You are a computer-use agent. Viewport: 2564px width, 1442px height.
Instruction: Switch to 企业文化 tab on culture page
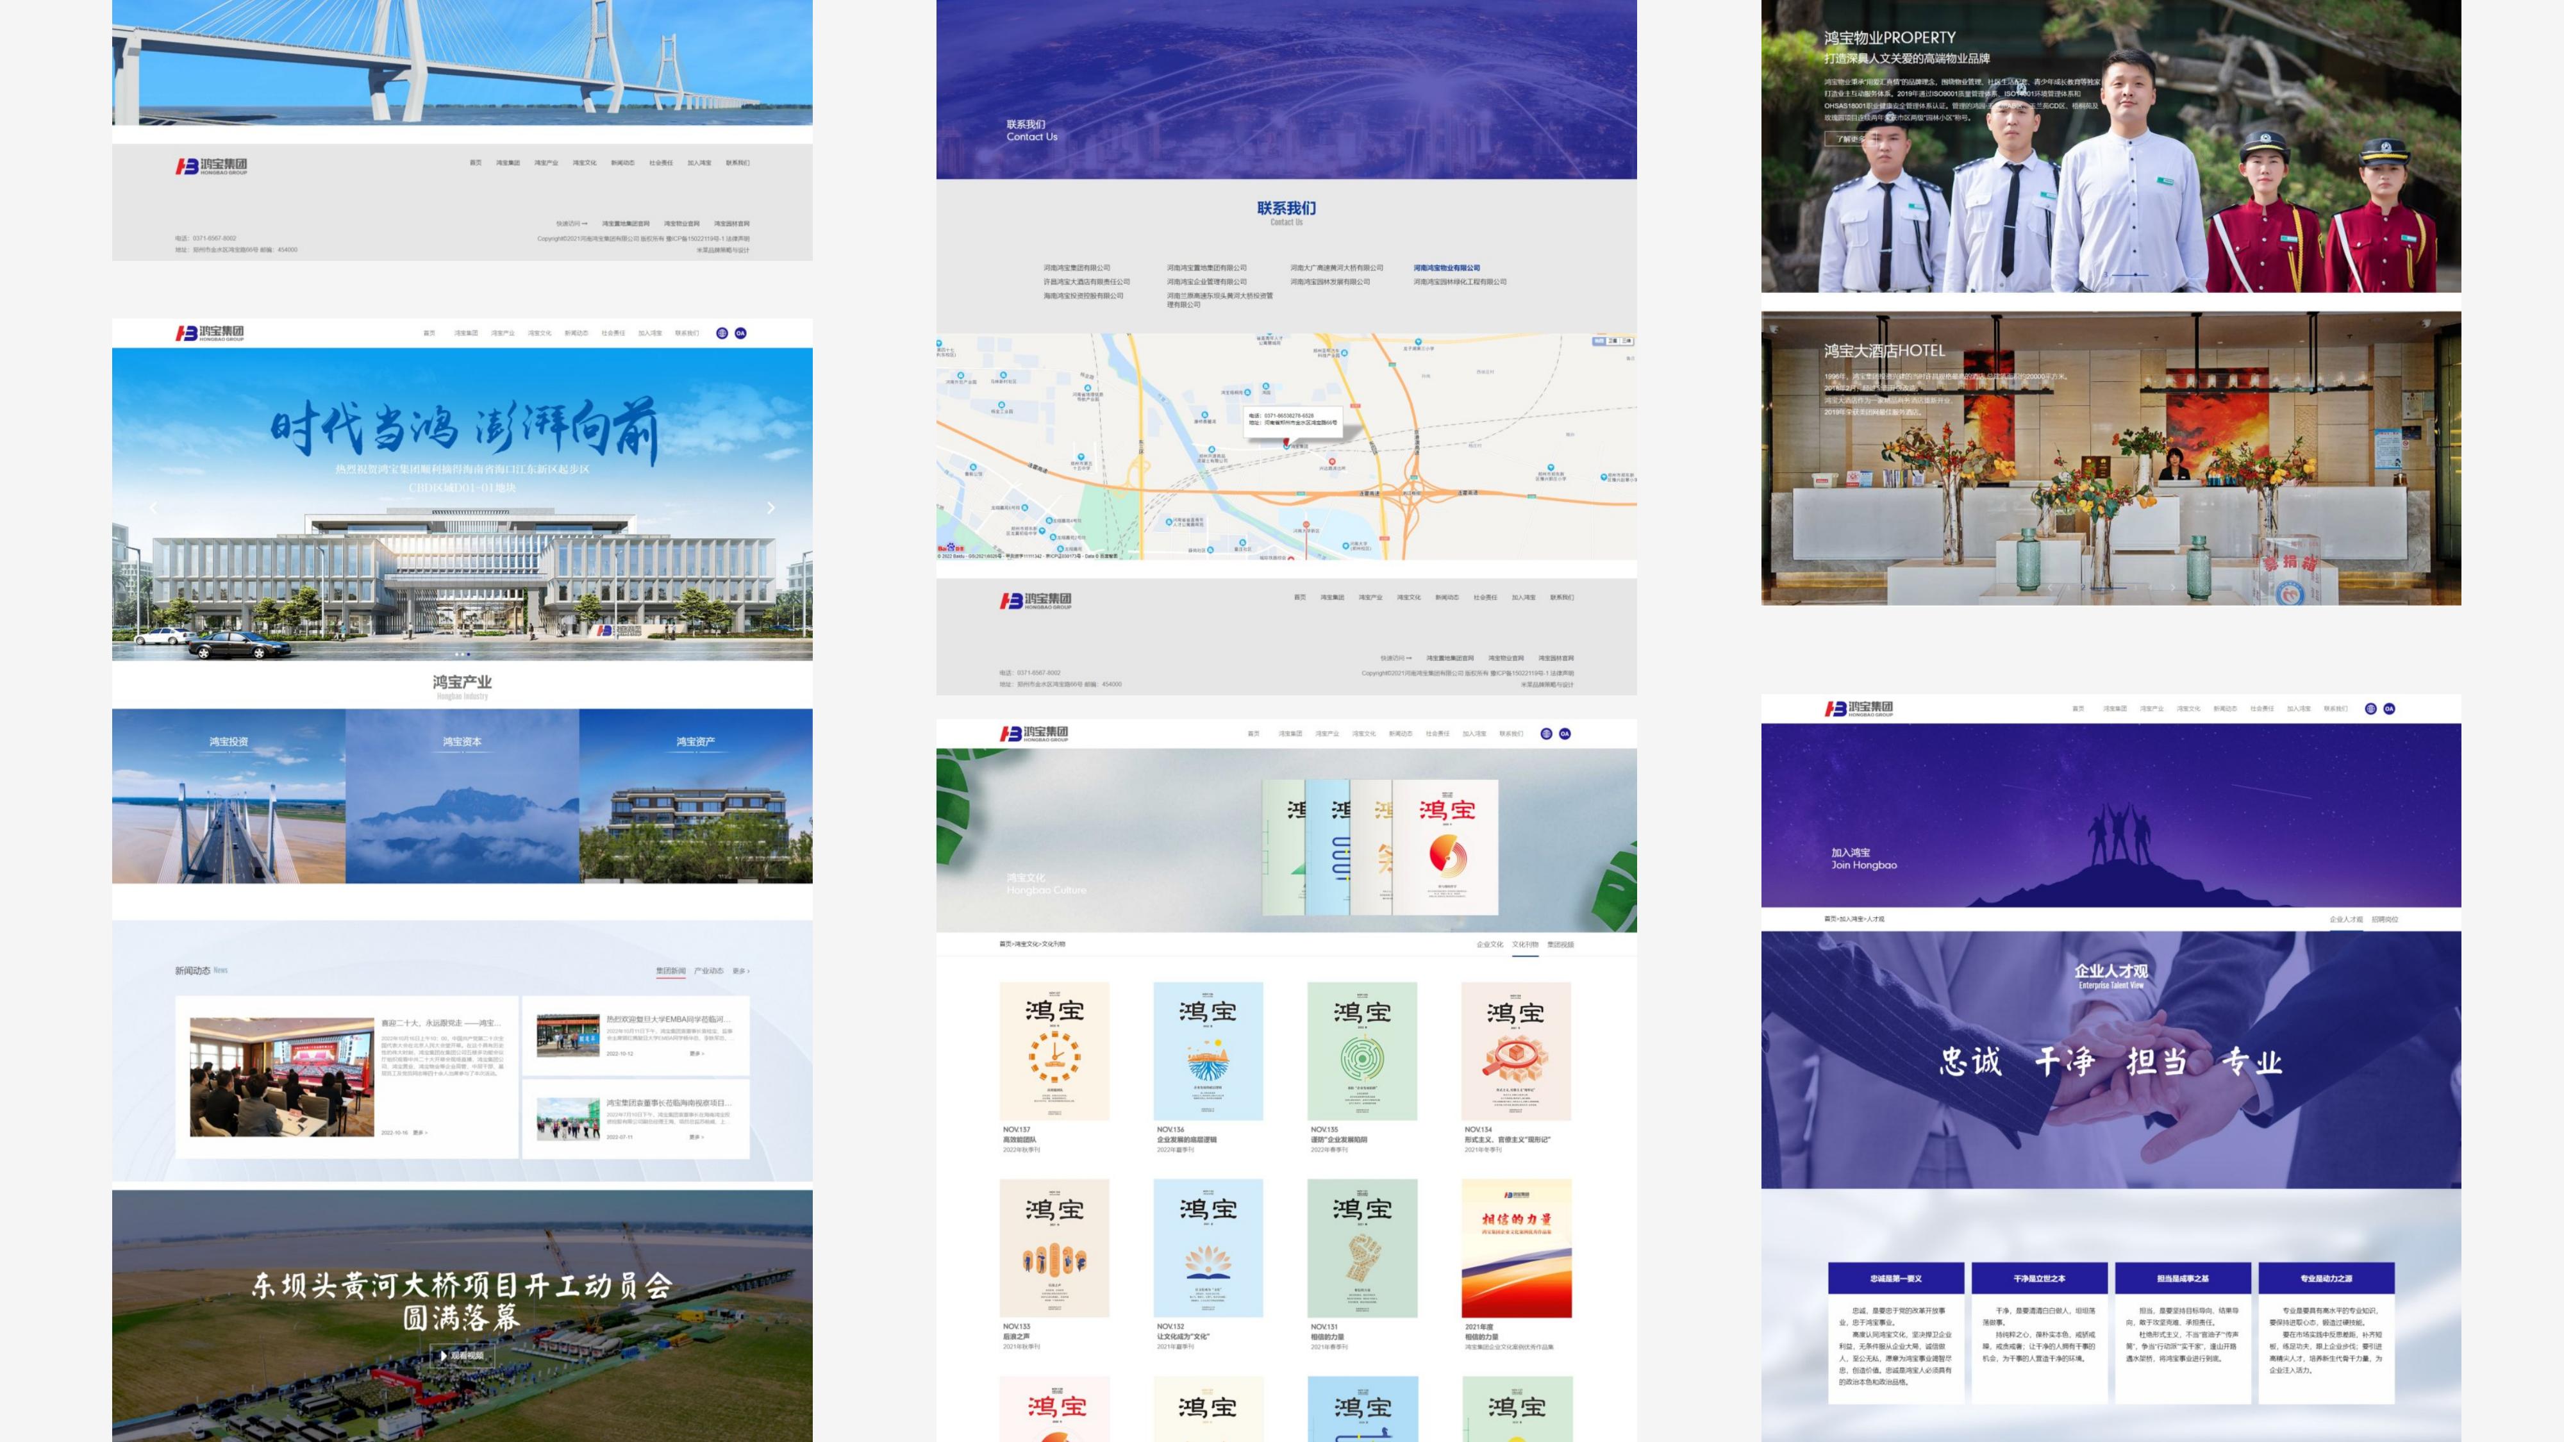pos(1490,945)
